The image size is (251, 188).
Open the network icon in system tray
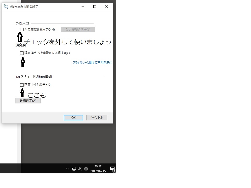click(74, 169)
